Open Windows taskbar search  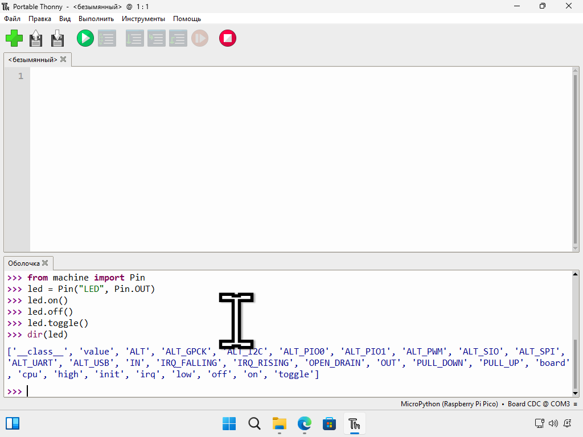pos(254,423)
